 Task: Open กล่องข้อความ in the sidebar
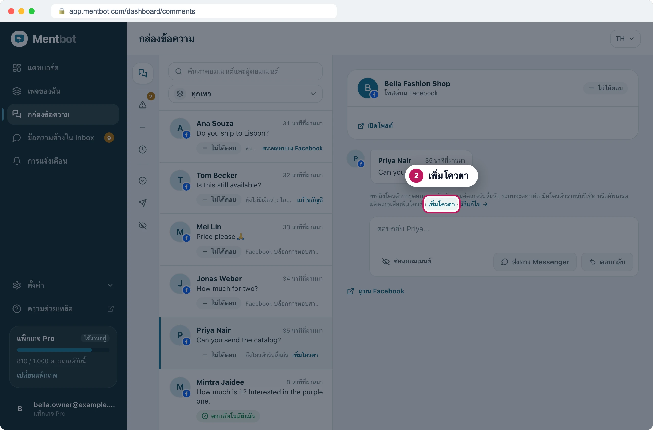coord(63,114)
